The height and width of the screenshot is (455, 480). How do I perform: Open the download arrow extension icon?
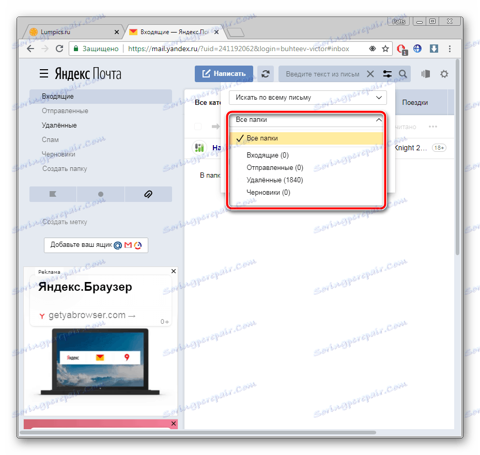pyautogui.click(x=434, y=49)
